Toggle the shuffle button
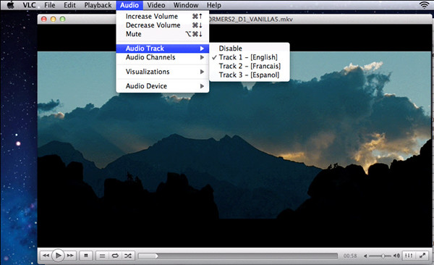Image resolution: width=434 pixels, height=265 pixels. click(x=128, y=256)
